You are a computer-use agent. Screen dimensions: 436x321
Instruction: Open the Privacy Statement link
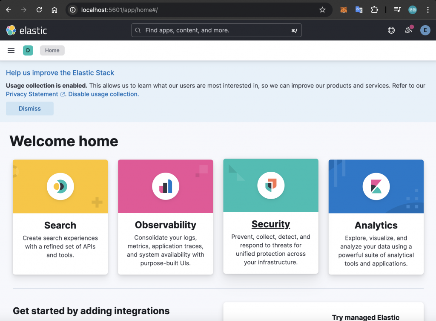point(35,94)
